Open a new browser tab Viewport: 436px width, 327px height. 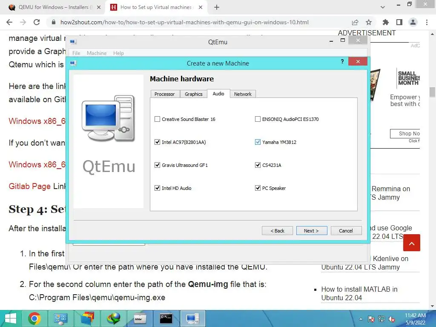(217, 7)
